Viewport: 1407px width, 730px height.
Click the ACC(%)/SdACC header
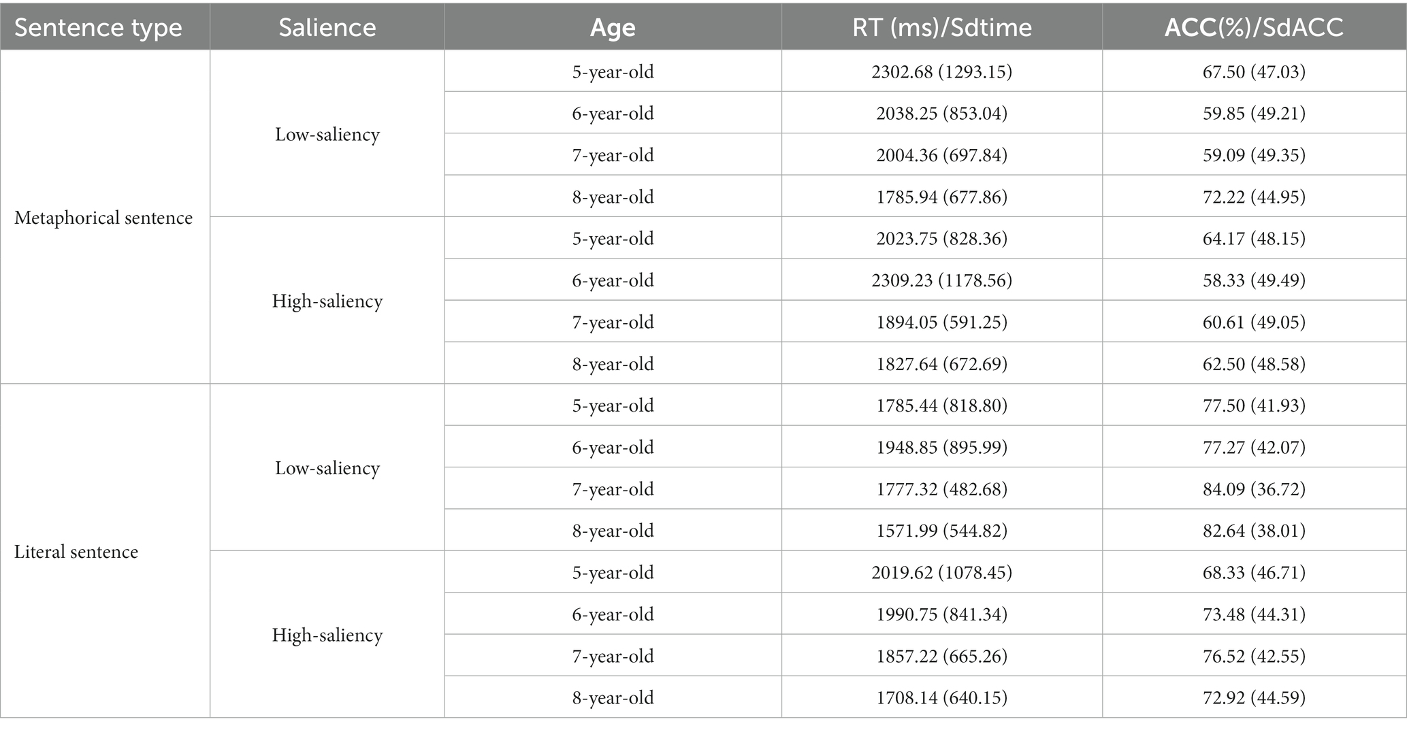coord(1254,27)
